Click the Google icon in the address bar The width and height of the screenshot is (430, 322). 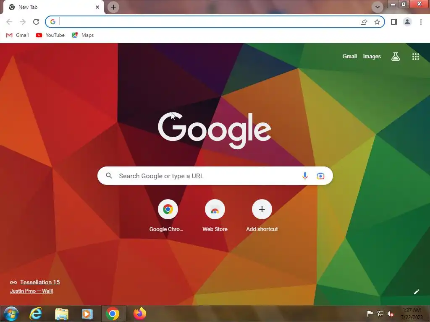point(53,22)
